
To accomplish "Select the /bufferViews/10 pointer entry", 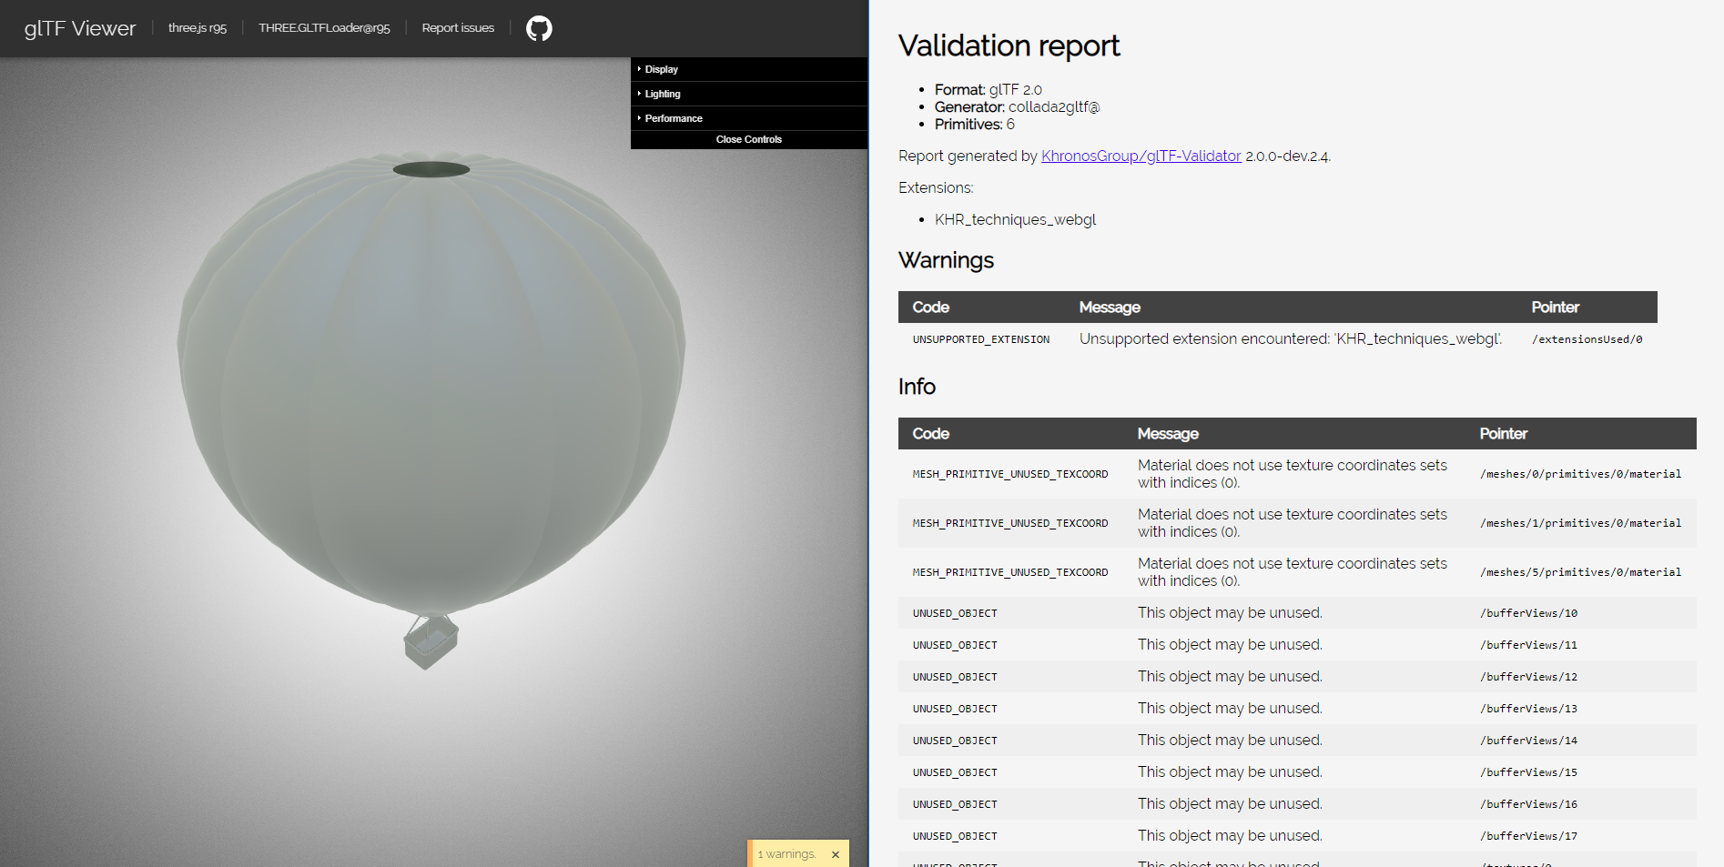I will (1529, 612).
